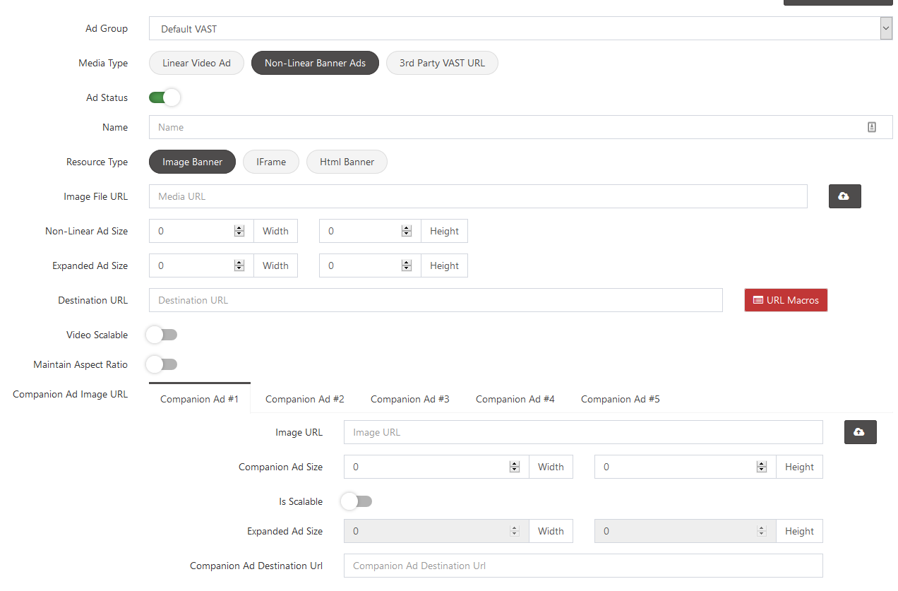Viewport: 898px width, 591px height.
Task: Click the companion Image URL field
Action: [x=583, y=432]
